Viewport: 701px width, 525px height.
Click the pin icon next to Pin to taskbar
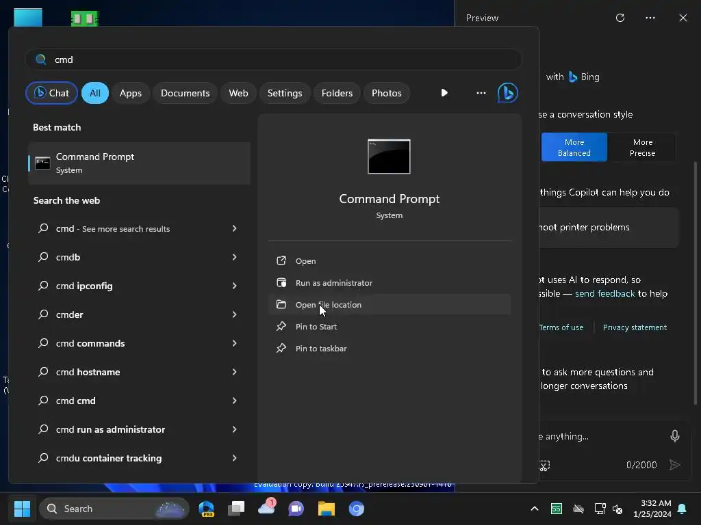(x=281, y=348)
